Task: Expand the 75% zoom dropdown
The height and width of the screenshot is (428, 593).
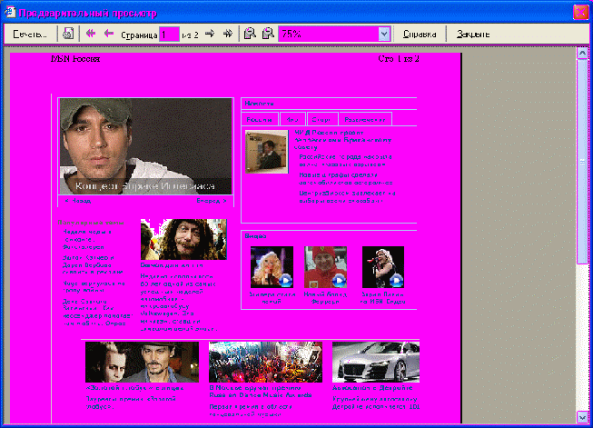Action: (x=384, y=34)
